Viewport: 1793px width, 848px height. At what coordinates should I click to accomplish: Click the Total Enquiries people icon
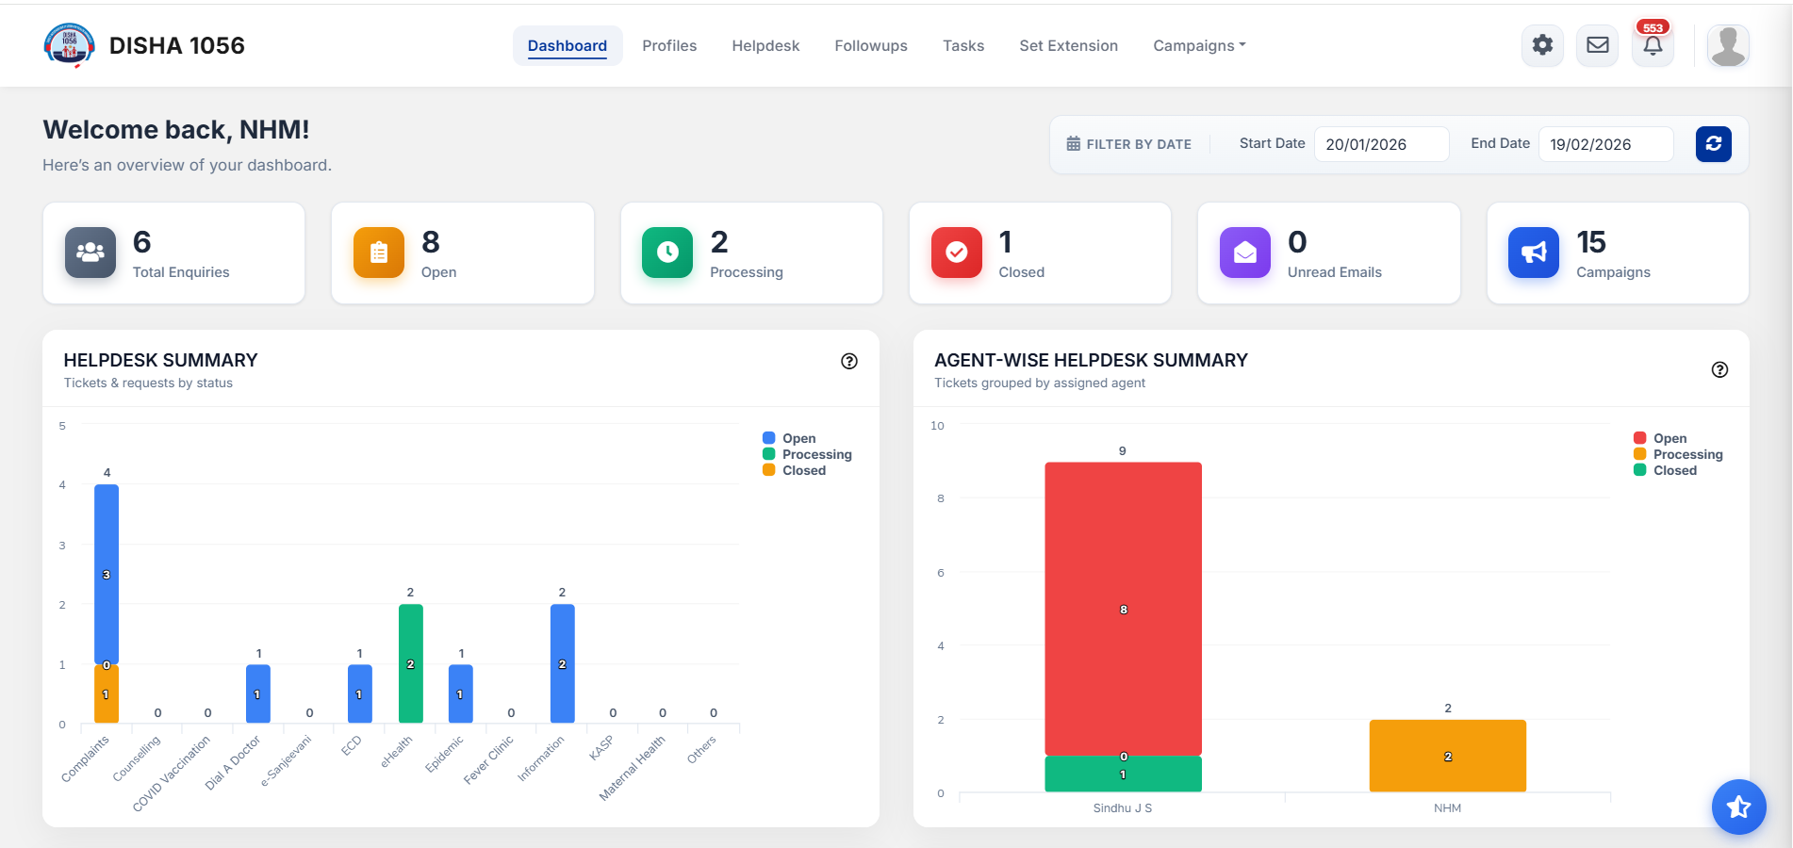tap(90, 253)
